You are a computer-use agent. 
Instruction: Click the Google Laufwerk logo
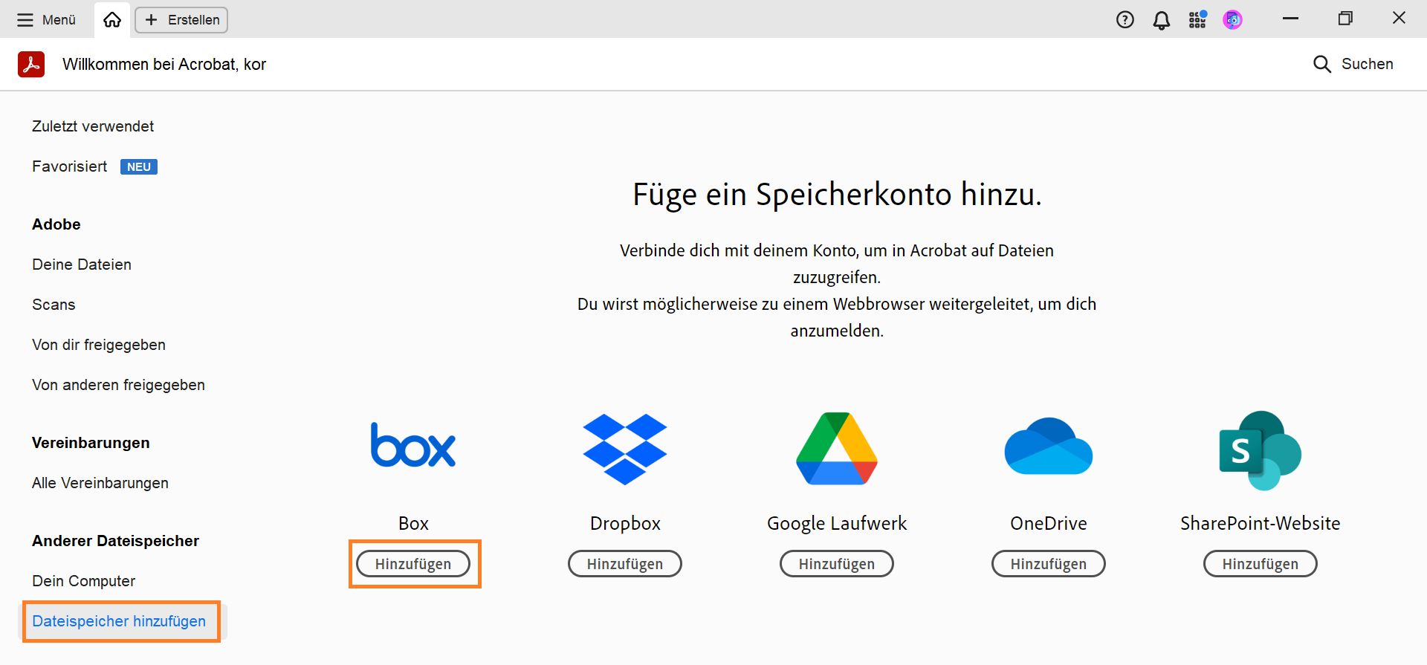coord(837,448)
